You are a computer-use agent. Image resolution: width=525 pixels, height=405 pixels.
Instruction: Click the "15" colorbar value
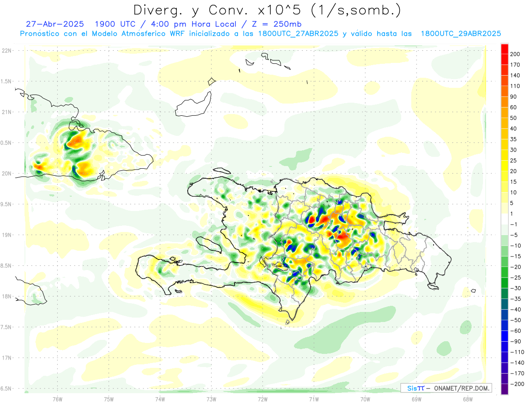tap(514, 182)
